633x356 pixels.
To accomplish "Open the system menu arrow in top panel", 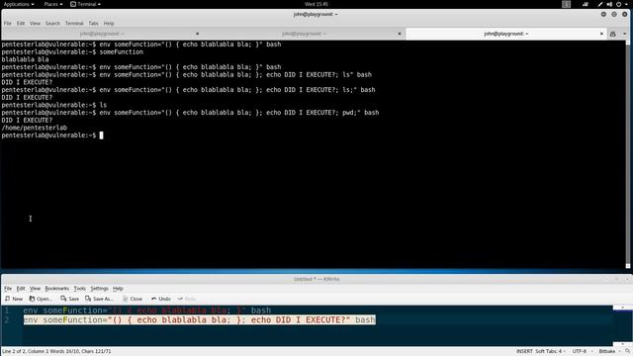I will [627, 4].
